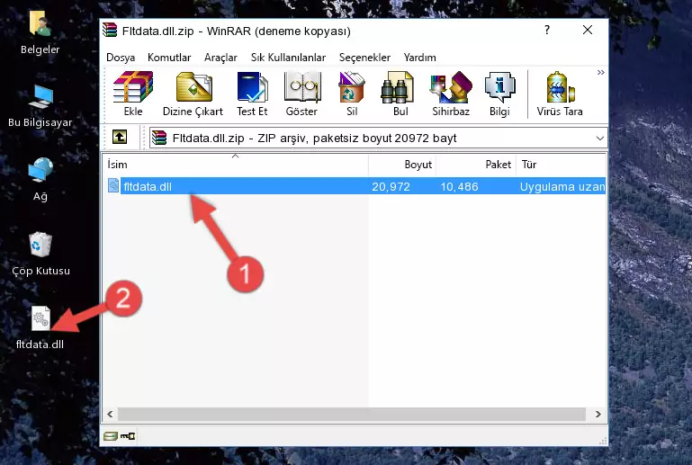Click the fltdata.dll file icon in list
Image resolution: width=692 pixels, height=465 pixels.
click(113, 186)
